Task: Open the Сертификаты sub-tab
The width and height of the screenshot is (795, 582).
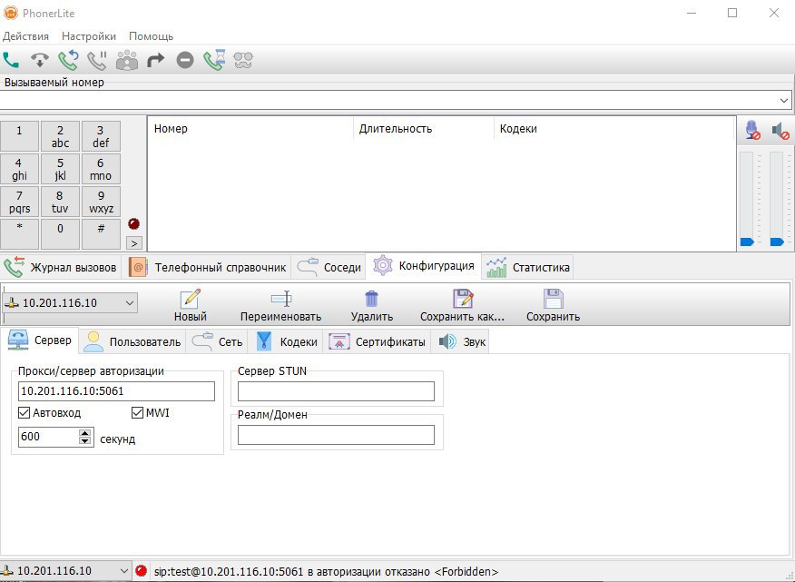Action: pos(377,341)
